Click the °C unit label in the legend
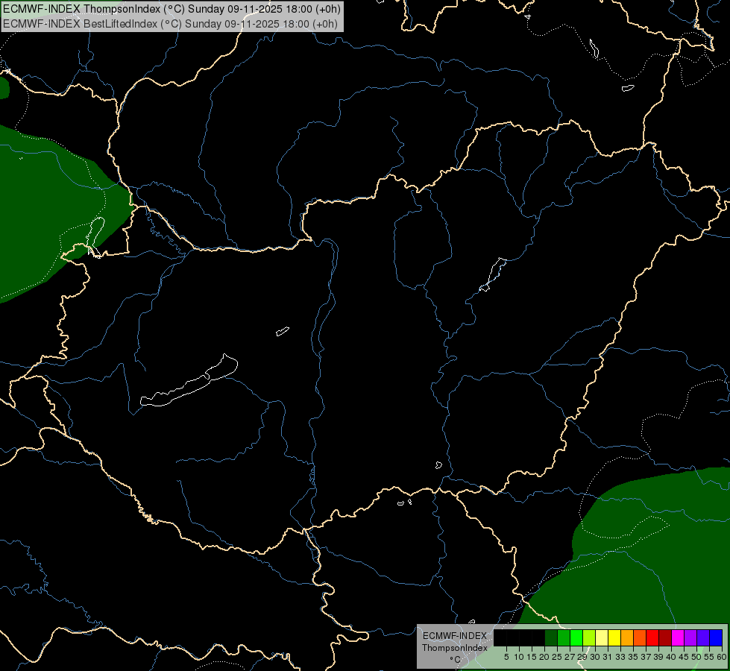Image resolution: width=730 pixels, height=671 pixels. pos(456,660)
